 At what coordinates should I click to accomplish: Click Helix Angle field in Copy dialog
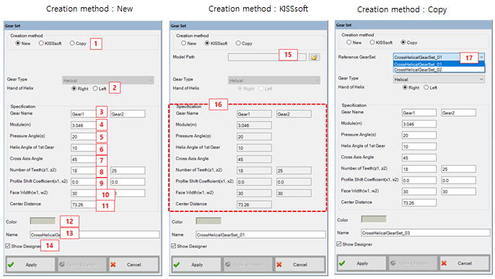pyautogui.click(x=419, y=146)
